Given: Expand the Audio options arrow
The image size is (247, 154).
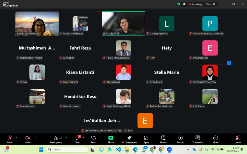Looking at the screenshot, I should tap(16, 138).
